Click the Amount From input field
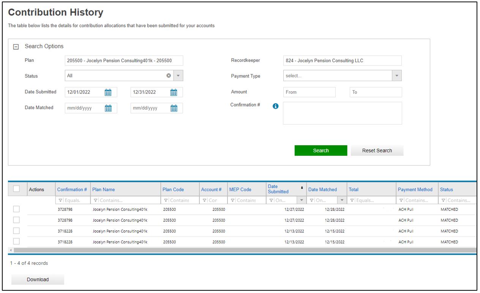 tap(309, 92)
